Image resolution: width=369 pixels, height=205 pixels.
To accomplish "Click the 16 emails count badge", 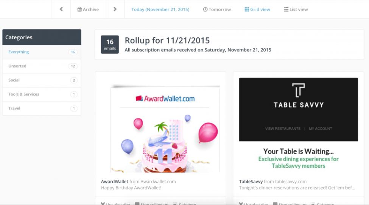I will click(x=110, y=45).
